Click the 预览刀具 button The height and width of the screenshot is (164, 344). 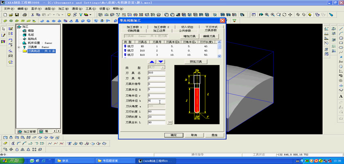195,61
